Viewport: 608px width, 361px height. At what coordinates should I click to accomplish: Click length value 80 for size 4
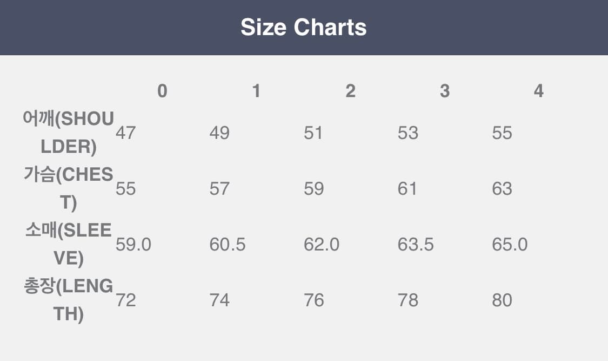[x=502, y=300]
